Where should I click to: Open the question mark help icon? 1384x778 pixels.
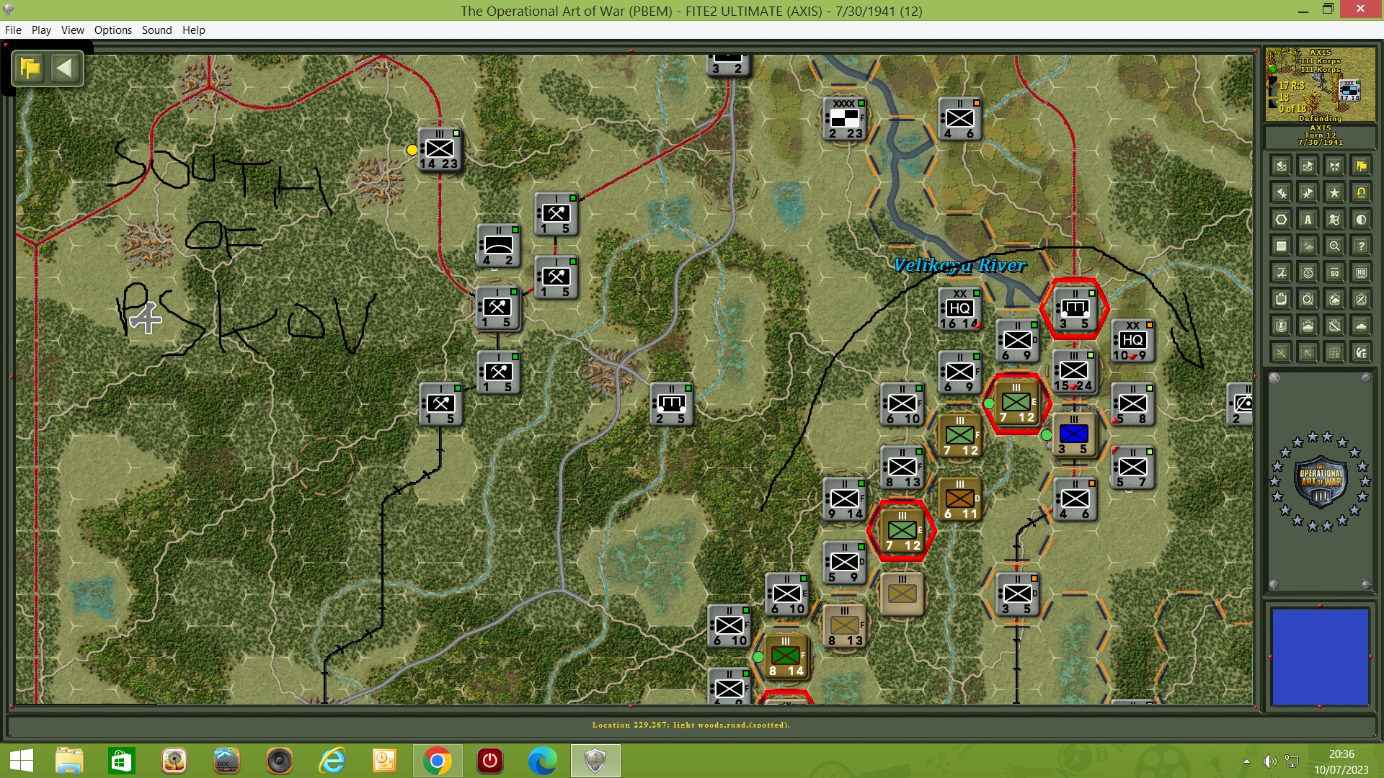tap(1361, 246)
